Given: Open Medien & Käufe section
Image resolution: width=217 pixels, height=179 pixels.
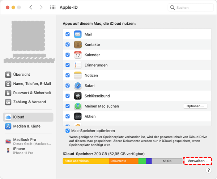Looking at the screenshot, I should [x=27, y=126].
